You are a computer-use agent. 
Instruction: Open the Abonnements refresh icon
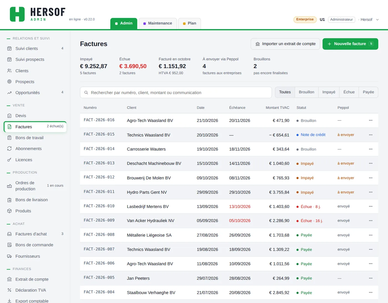pos(9,149)
